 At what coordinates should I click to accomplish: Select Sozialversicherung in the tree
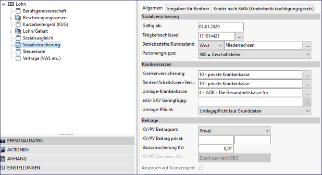pos(41,45)
